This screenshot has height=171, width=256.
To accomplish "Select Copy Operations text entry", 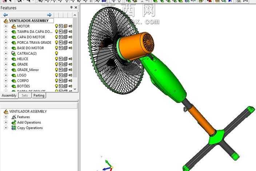I will (30, 128).
